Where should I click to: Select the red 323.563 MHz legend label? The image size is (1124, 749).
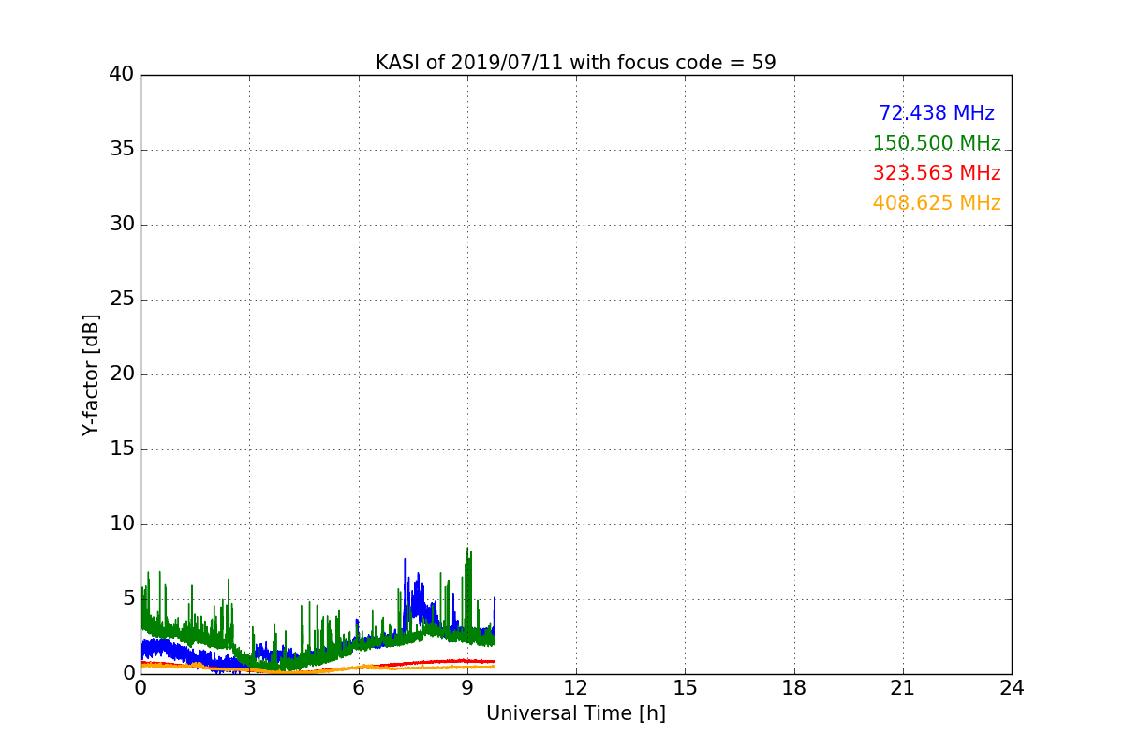point(937,173)
